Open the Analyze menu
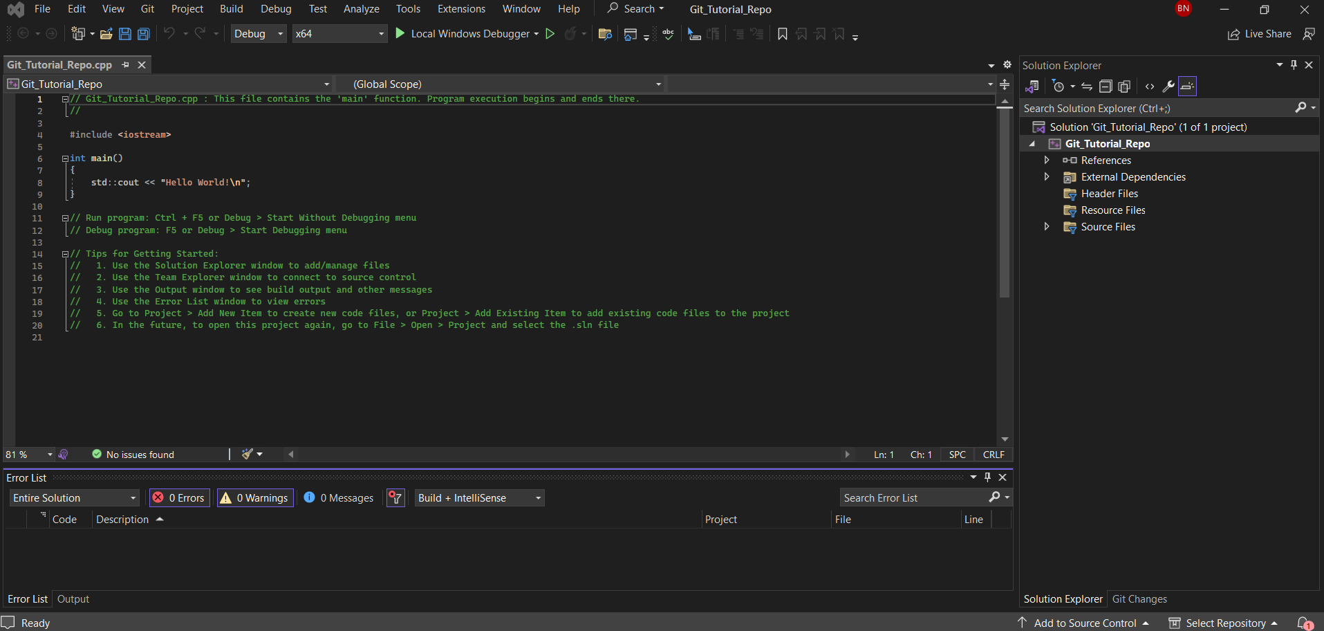This screenshot has height=631, width=1324. pyautogui.click(x=362, y=9)
